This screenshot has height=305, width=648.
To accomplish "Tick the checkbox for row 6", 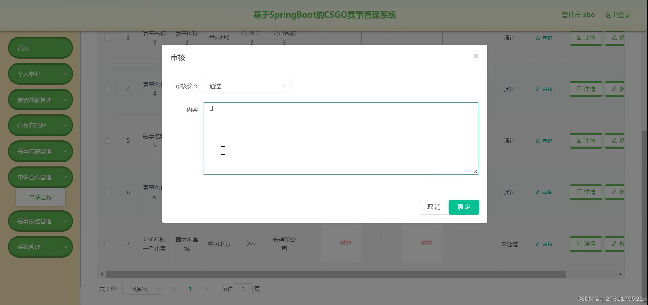I will click(107, 192).
